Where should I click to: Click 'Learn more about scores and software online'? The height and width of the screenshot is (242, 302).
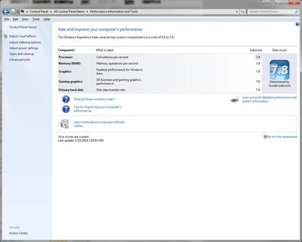coord(99,124)
